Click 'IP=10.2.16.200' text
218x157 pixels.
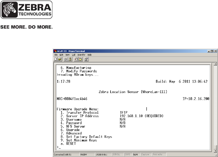[x=196, y=99]
